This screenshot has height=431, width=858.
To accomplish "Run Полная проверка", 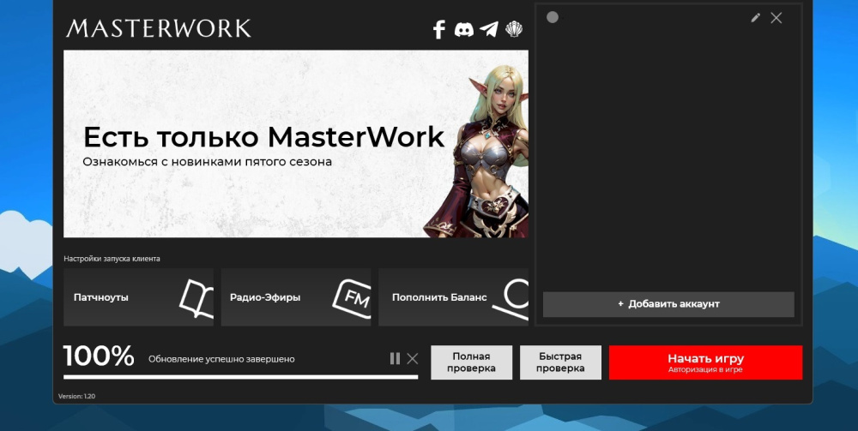I will [x=471, y=362].
